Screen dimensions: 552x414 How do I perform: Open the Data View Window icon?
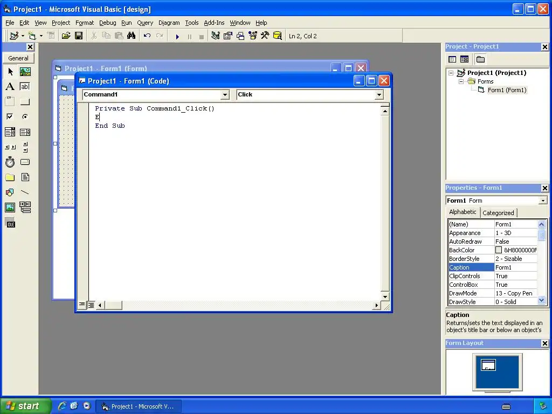tap(278, 36)
